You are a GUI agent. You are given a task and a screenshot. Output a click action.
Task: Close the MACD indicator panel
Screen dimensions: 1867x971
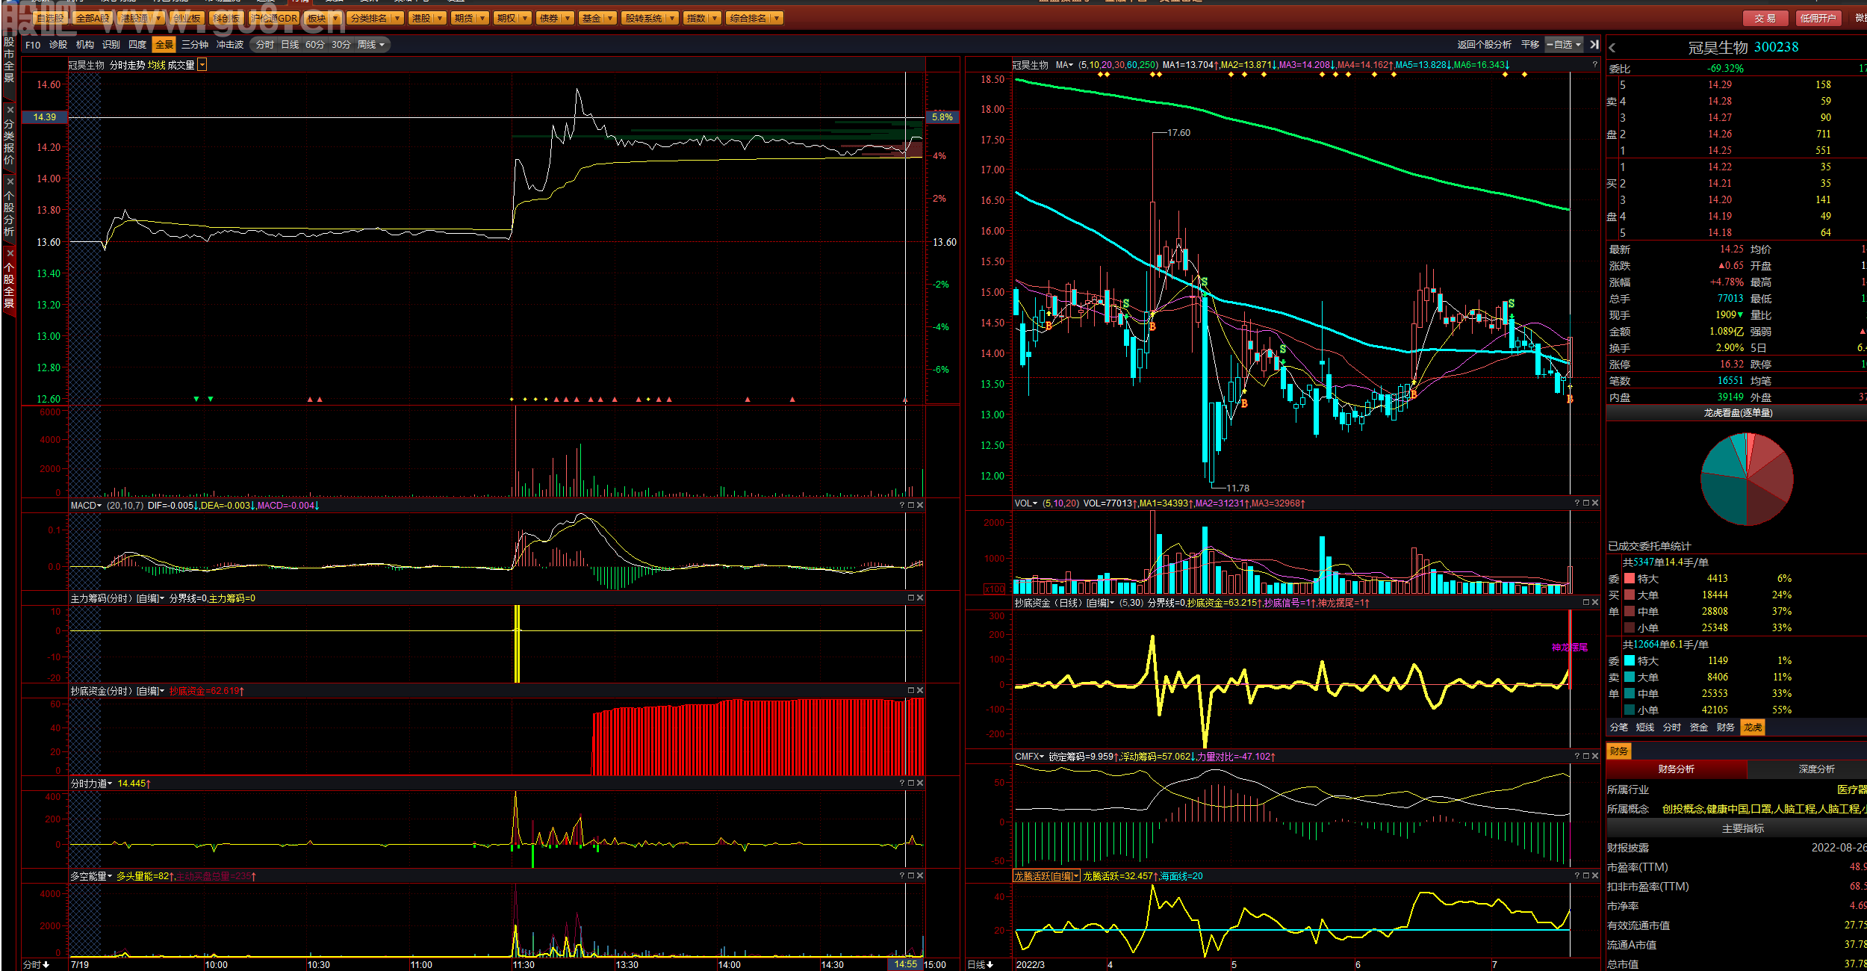point(920,506)
